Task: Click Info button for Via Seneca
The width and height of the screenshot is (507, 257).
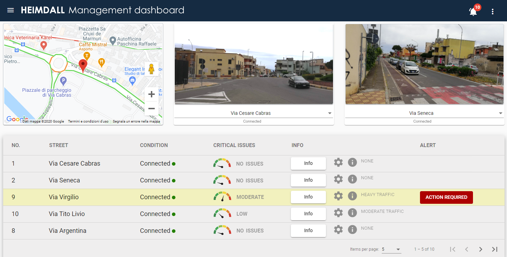Action: point(308,180)
